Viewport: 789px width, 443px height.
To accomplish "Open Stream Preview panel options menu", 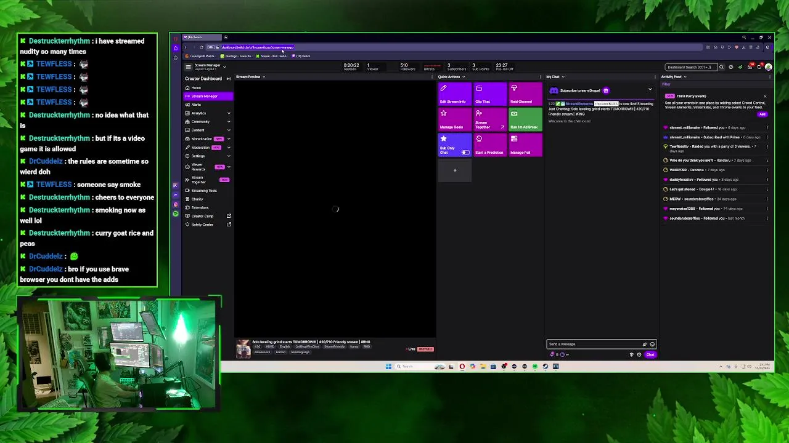I will (431, 77).
